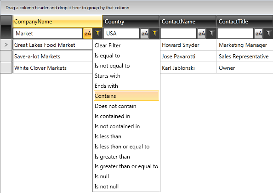Click cell 'Karl Jablonski'
The width and height of the screenshot is (273, 193).
pos(188,68)
